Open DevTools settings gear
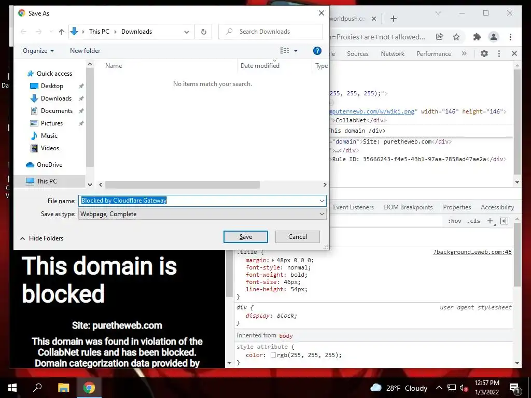531x398 pixels. [x=484, y=53]
